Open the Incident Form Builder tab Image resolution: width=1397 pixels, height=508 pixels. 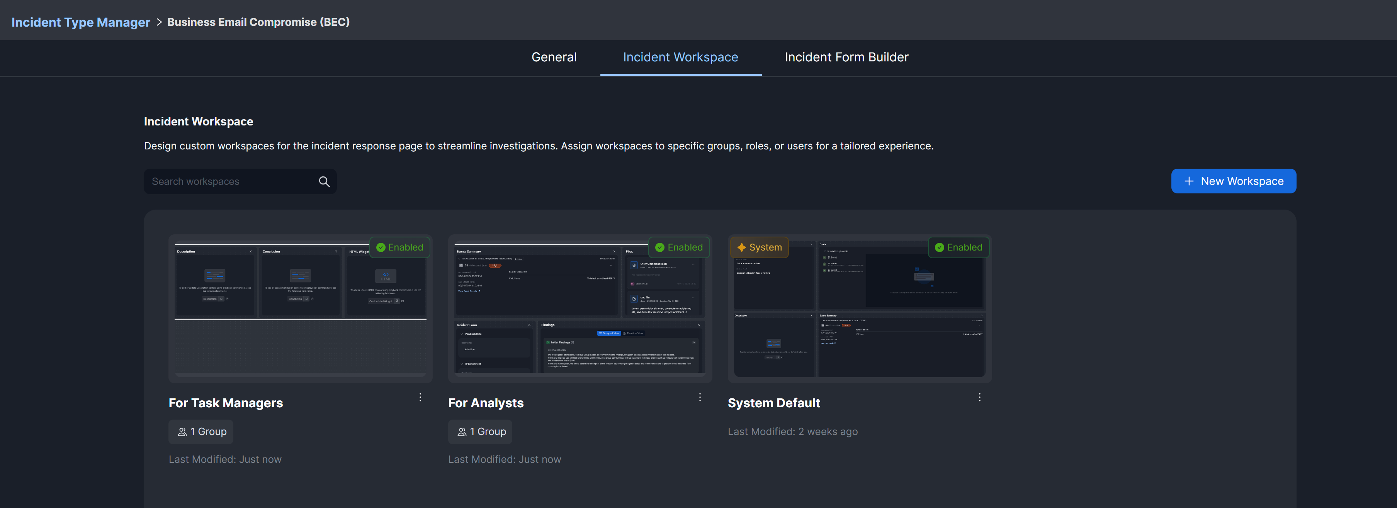click(x=846, y=58)
